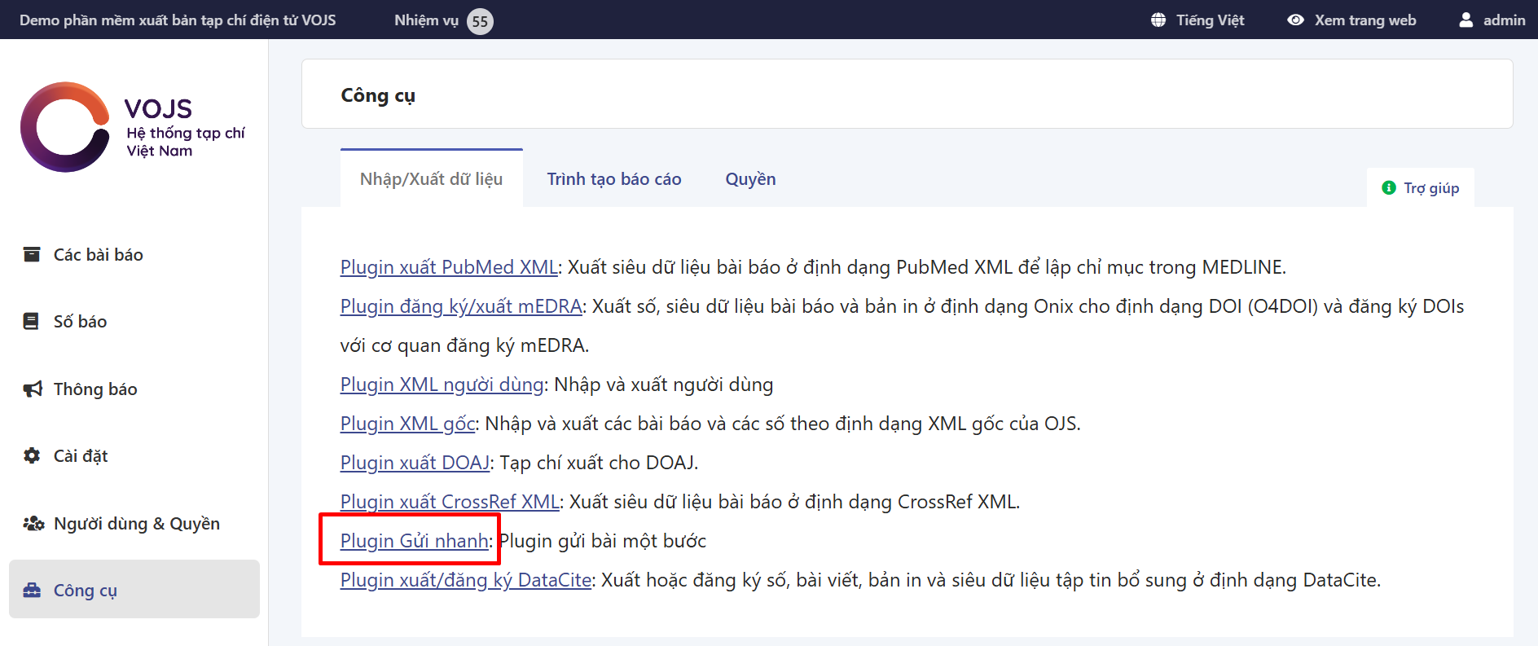Screen dimensions: 1538x646
Task: Click the book icon beside Số báo
Action: (x=31, y=321)
